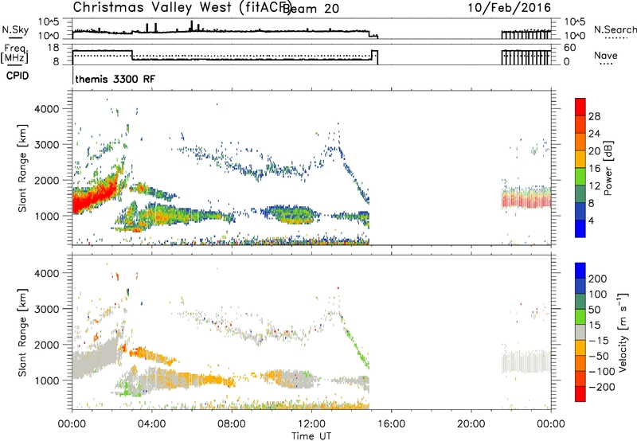Click the 'themis 3300 RF' text
Image resolution: width=637 pixels, height=441 pixels.
coord(115,79)
